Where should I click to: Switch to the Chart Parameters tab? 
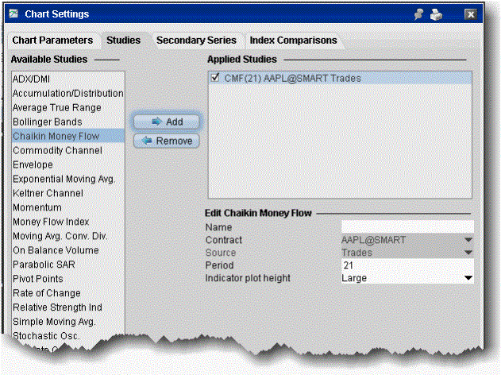tap(52, 40)
